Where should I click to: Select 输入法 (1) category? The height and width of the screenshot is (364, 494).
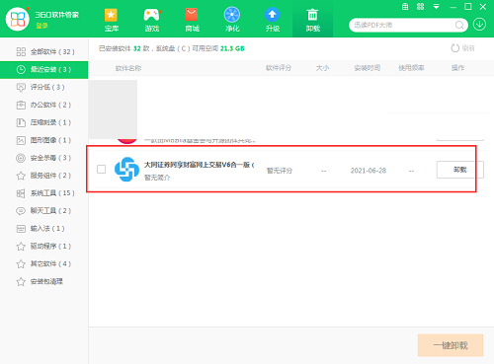coord(44,229)
